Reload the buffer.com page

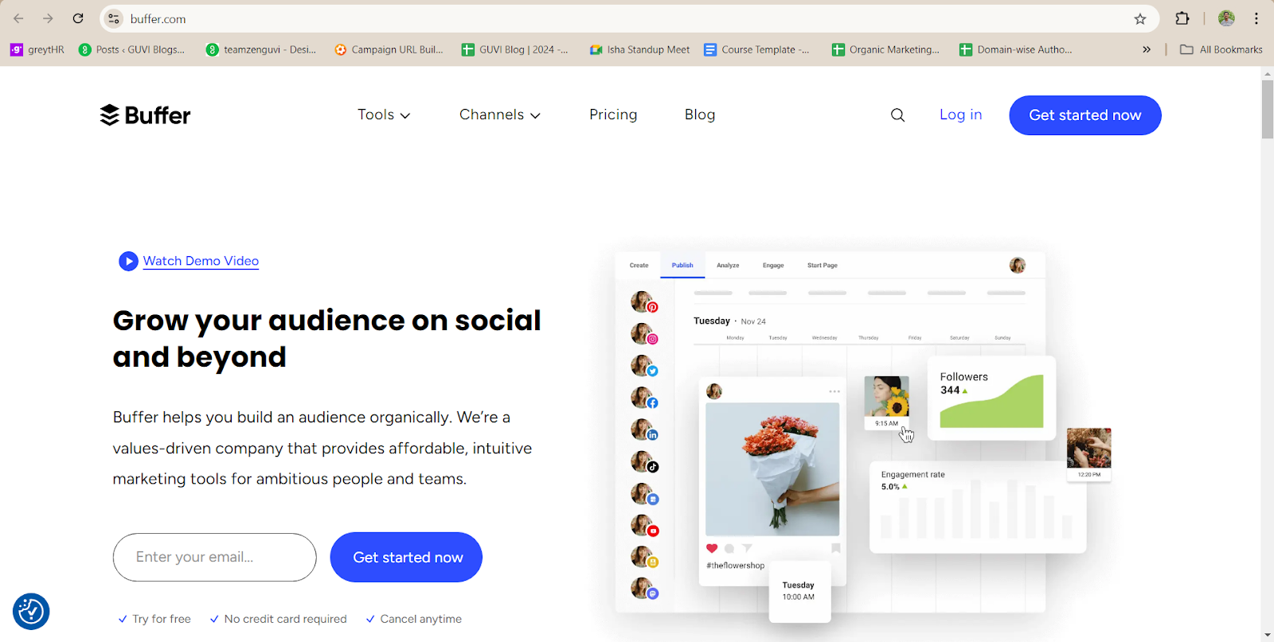[x=78, y=18]
